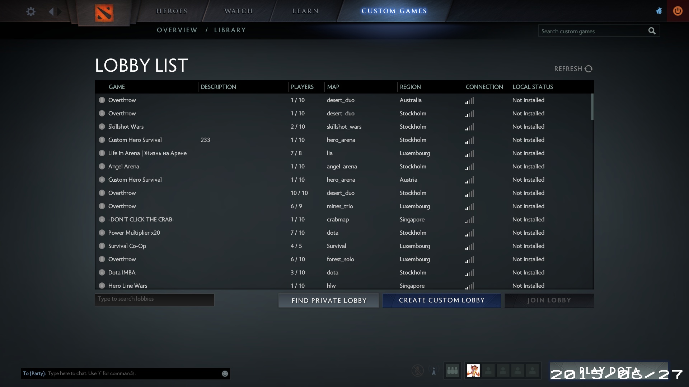Screen dimensions: 689x387
Task: Sort by the Game column header
Action: coord(117,87)
